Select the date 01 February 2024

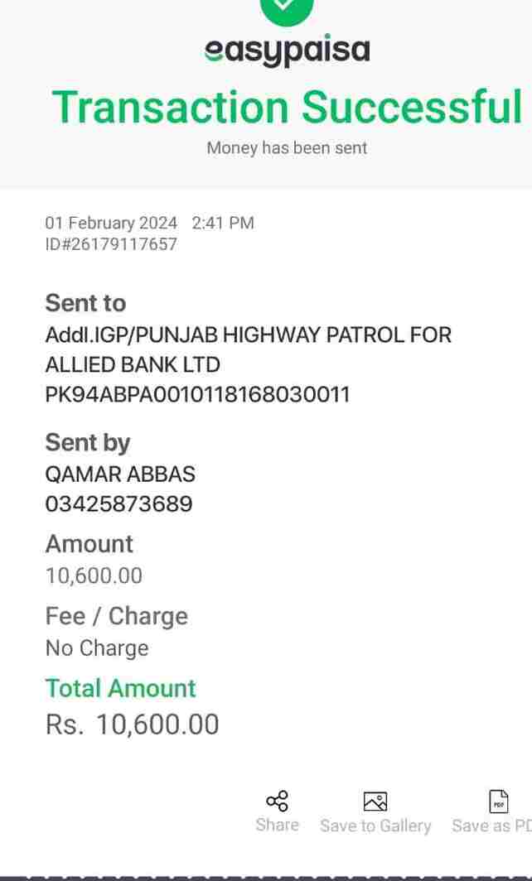[x=111, y=223]
